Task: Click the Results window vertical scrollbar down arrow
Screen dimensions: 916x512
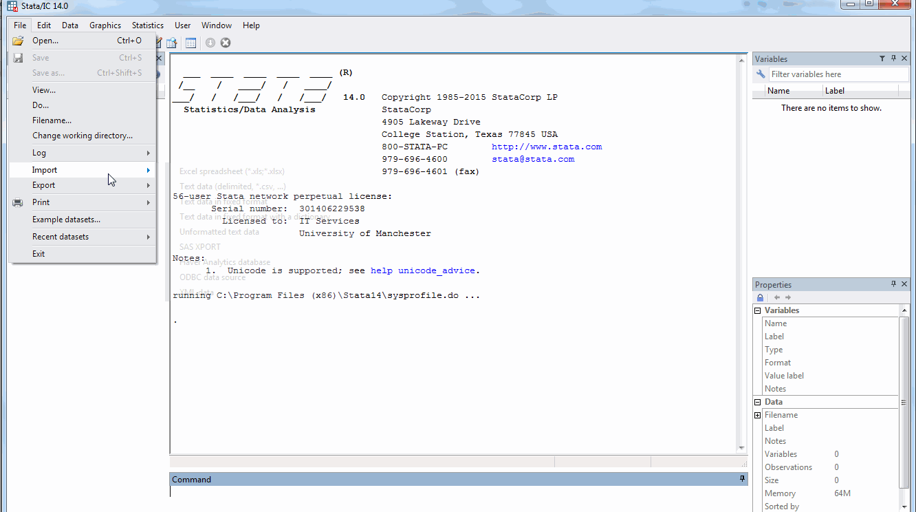Action: pos(741,448)
